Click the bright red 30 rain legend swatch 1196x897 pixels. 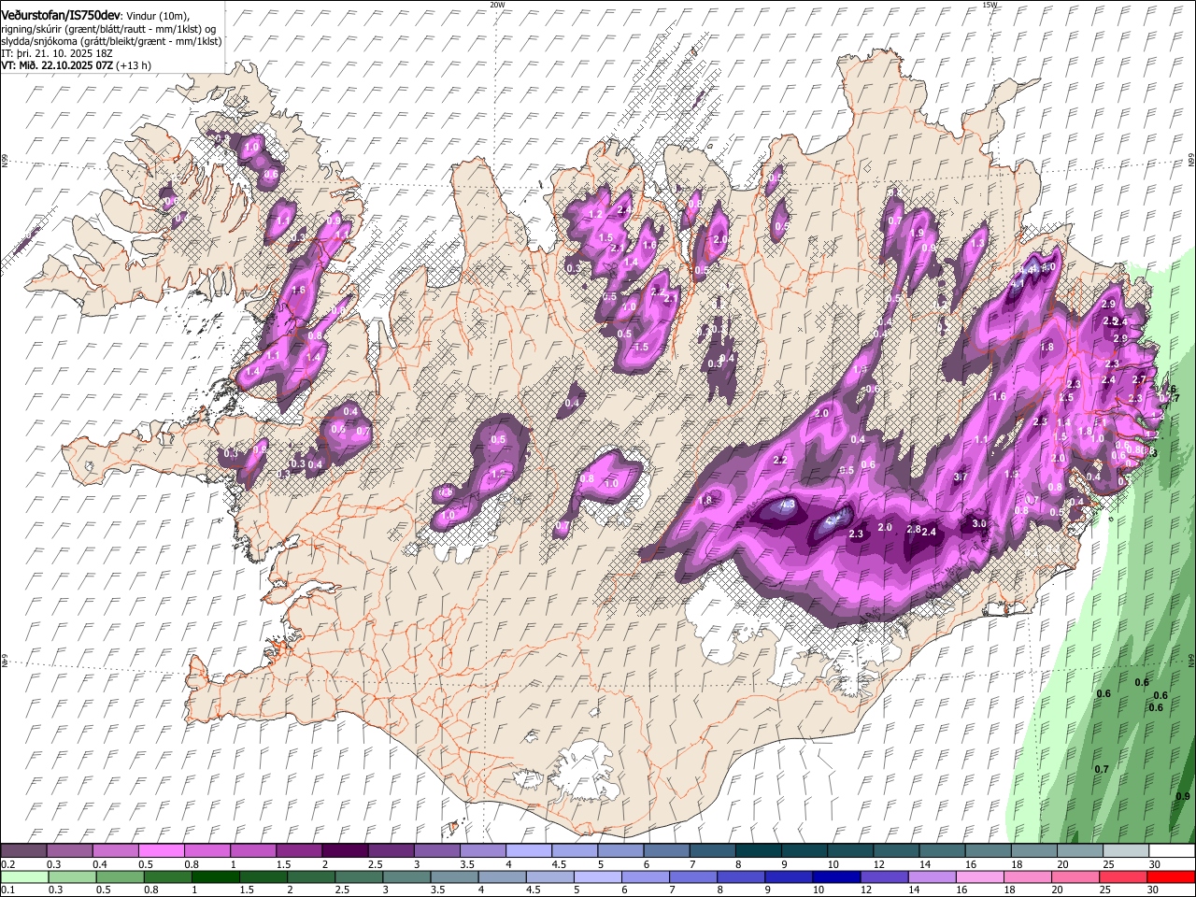click(1171, 876)
